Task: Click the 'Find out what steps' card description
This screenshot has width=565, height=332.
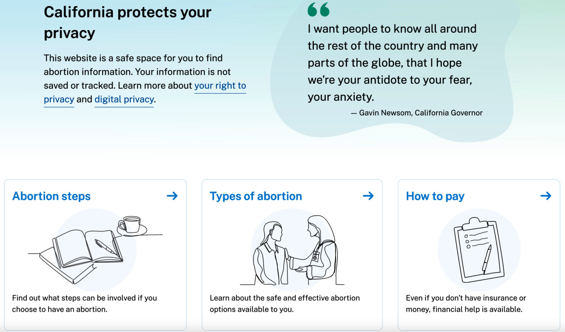Action: (84, 303)
